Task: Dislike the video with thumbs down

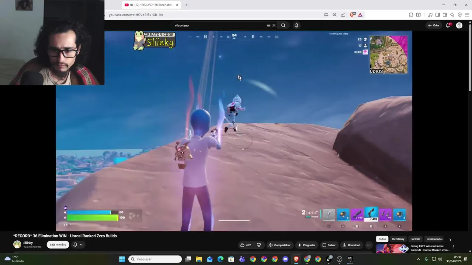Action: pyautogui.click(x=259, y=245)
